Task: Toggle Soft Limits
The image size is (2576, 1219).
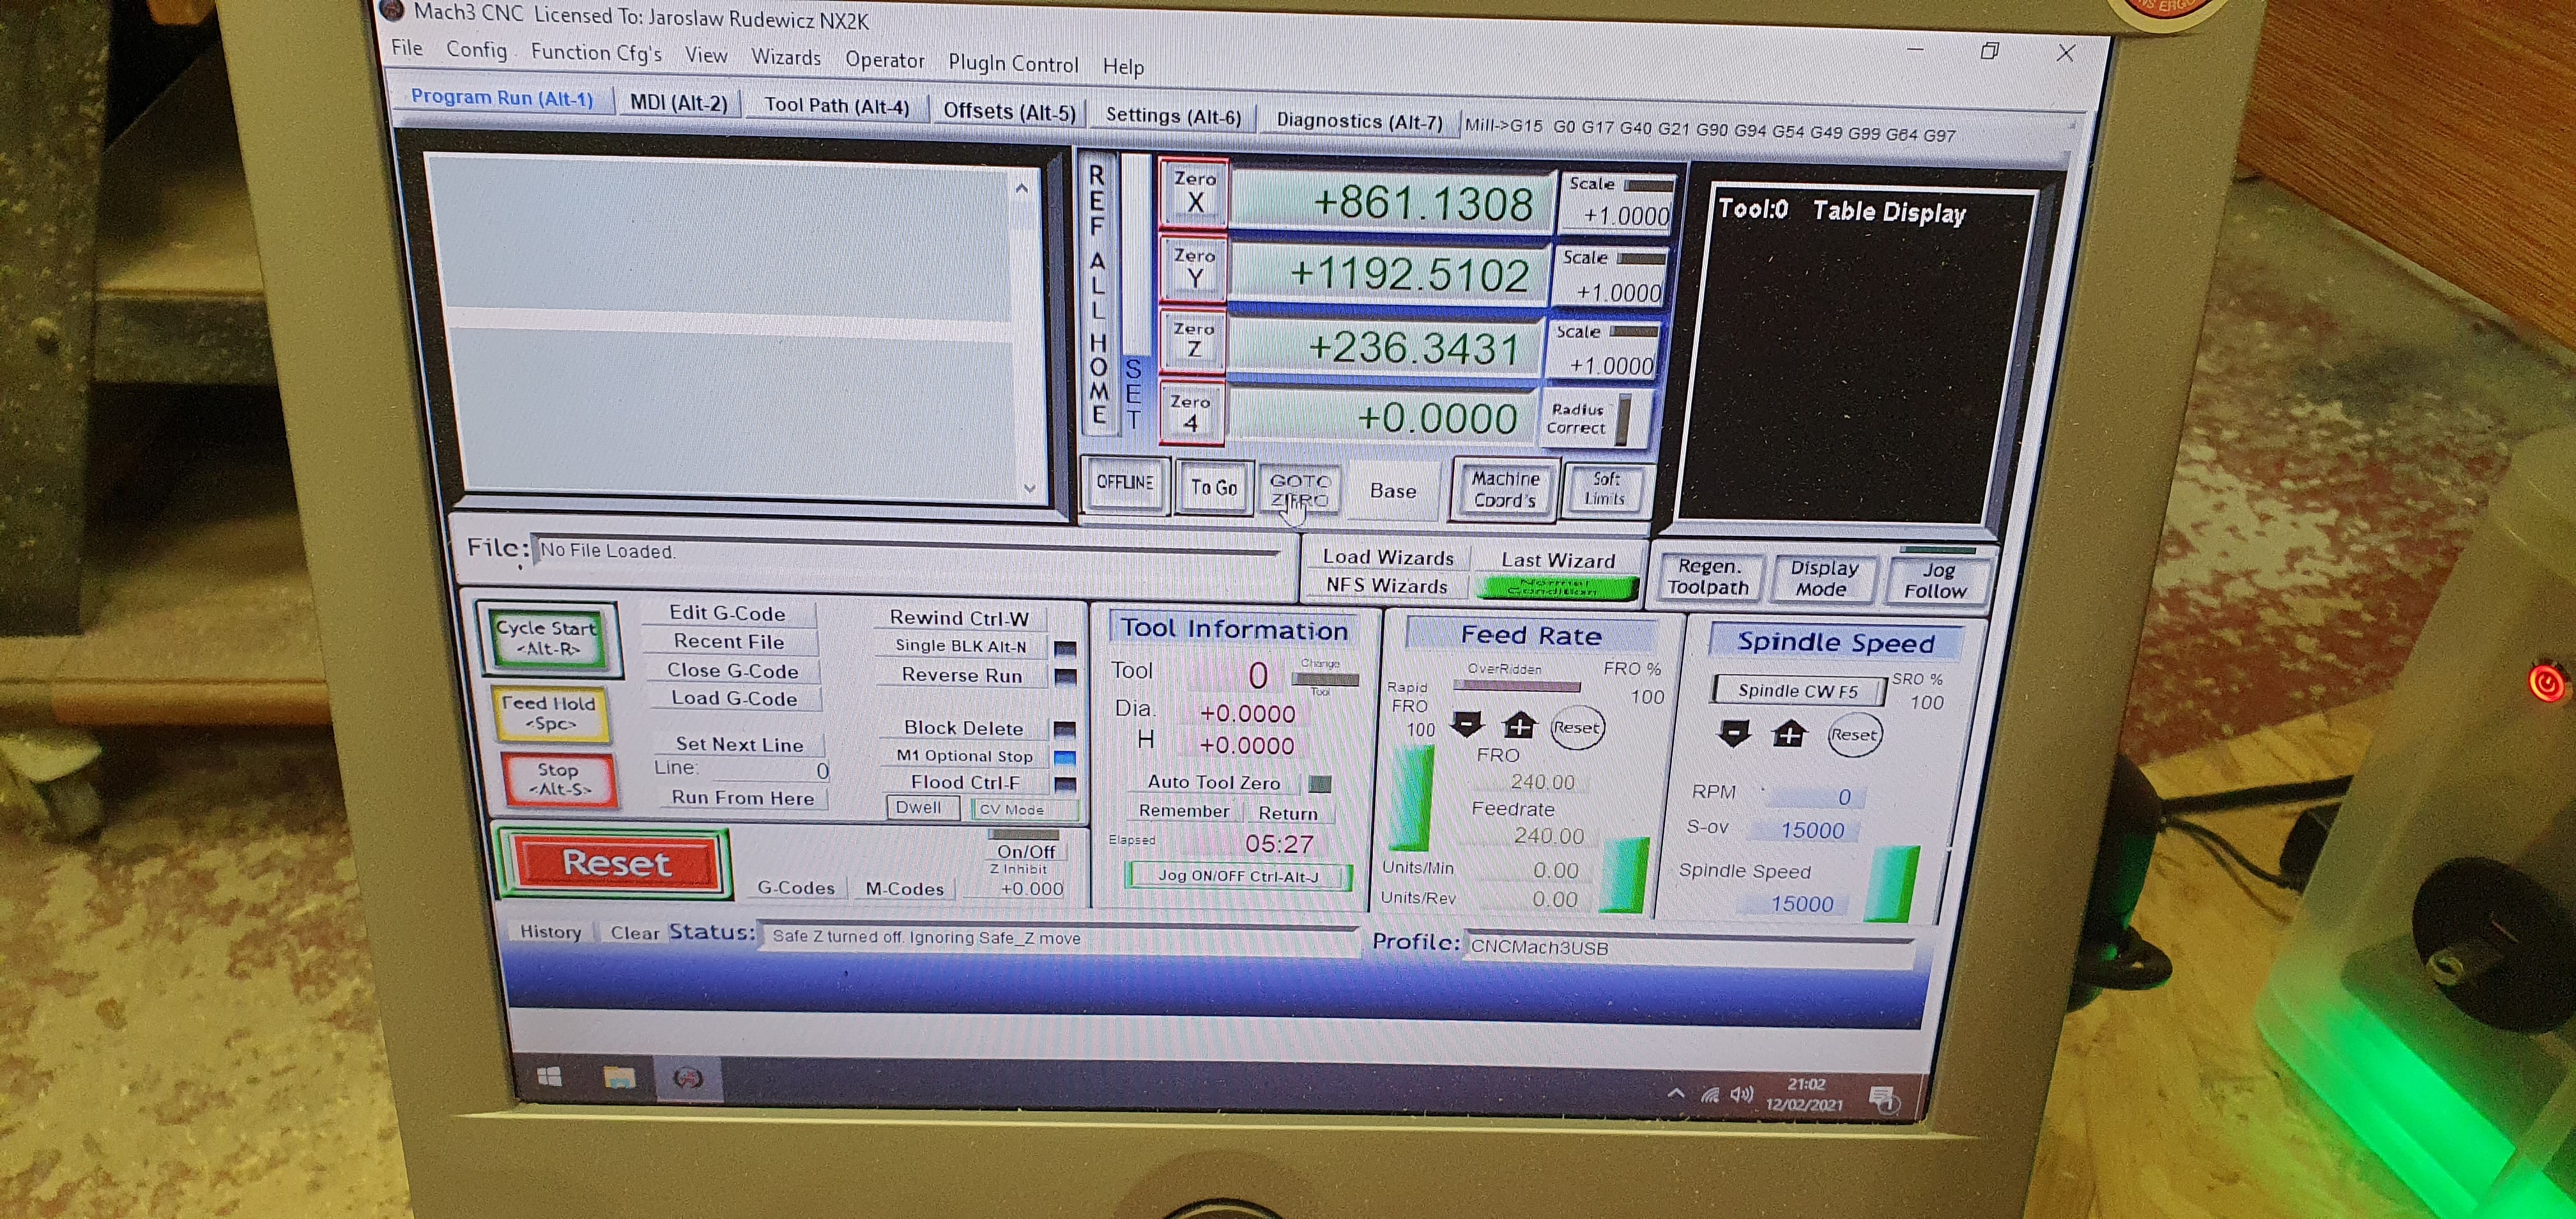Action: (1605, 489)
